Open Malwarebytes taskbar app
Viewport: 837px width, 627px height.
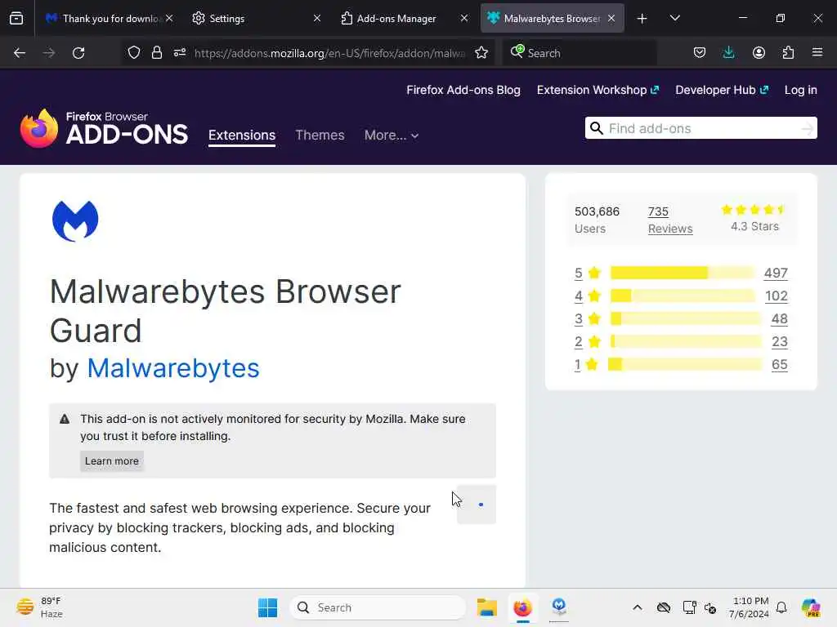[x=559, y=607]
